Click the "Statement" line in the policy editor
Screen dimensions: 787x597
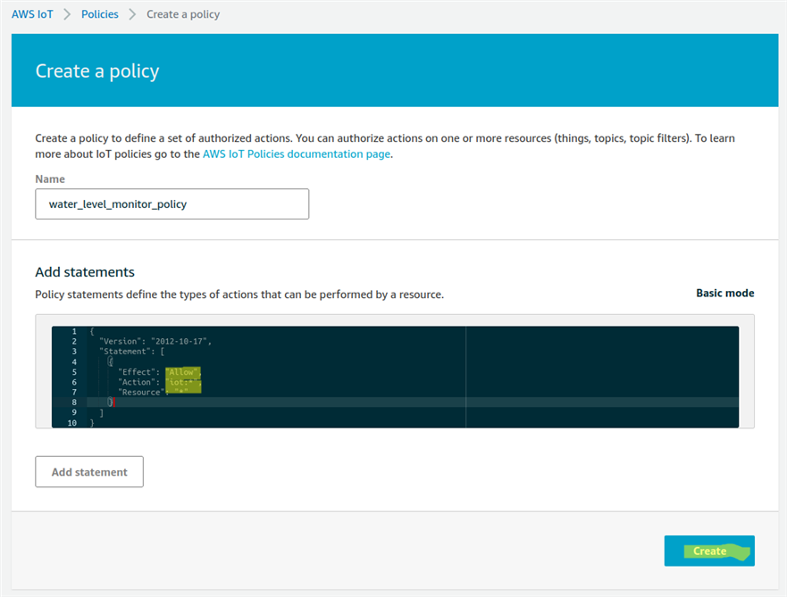coord(132,352)
